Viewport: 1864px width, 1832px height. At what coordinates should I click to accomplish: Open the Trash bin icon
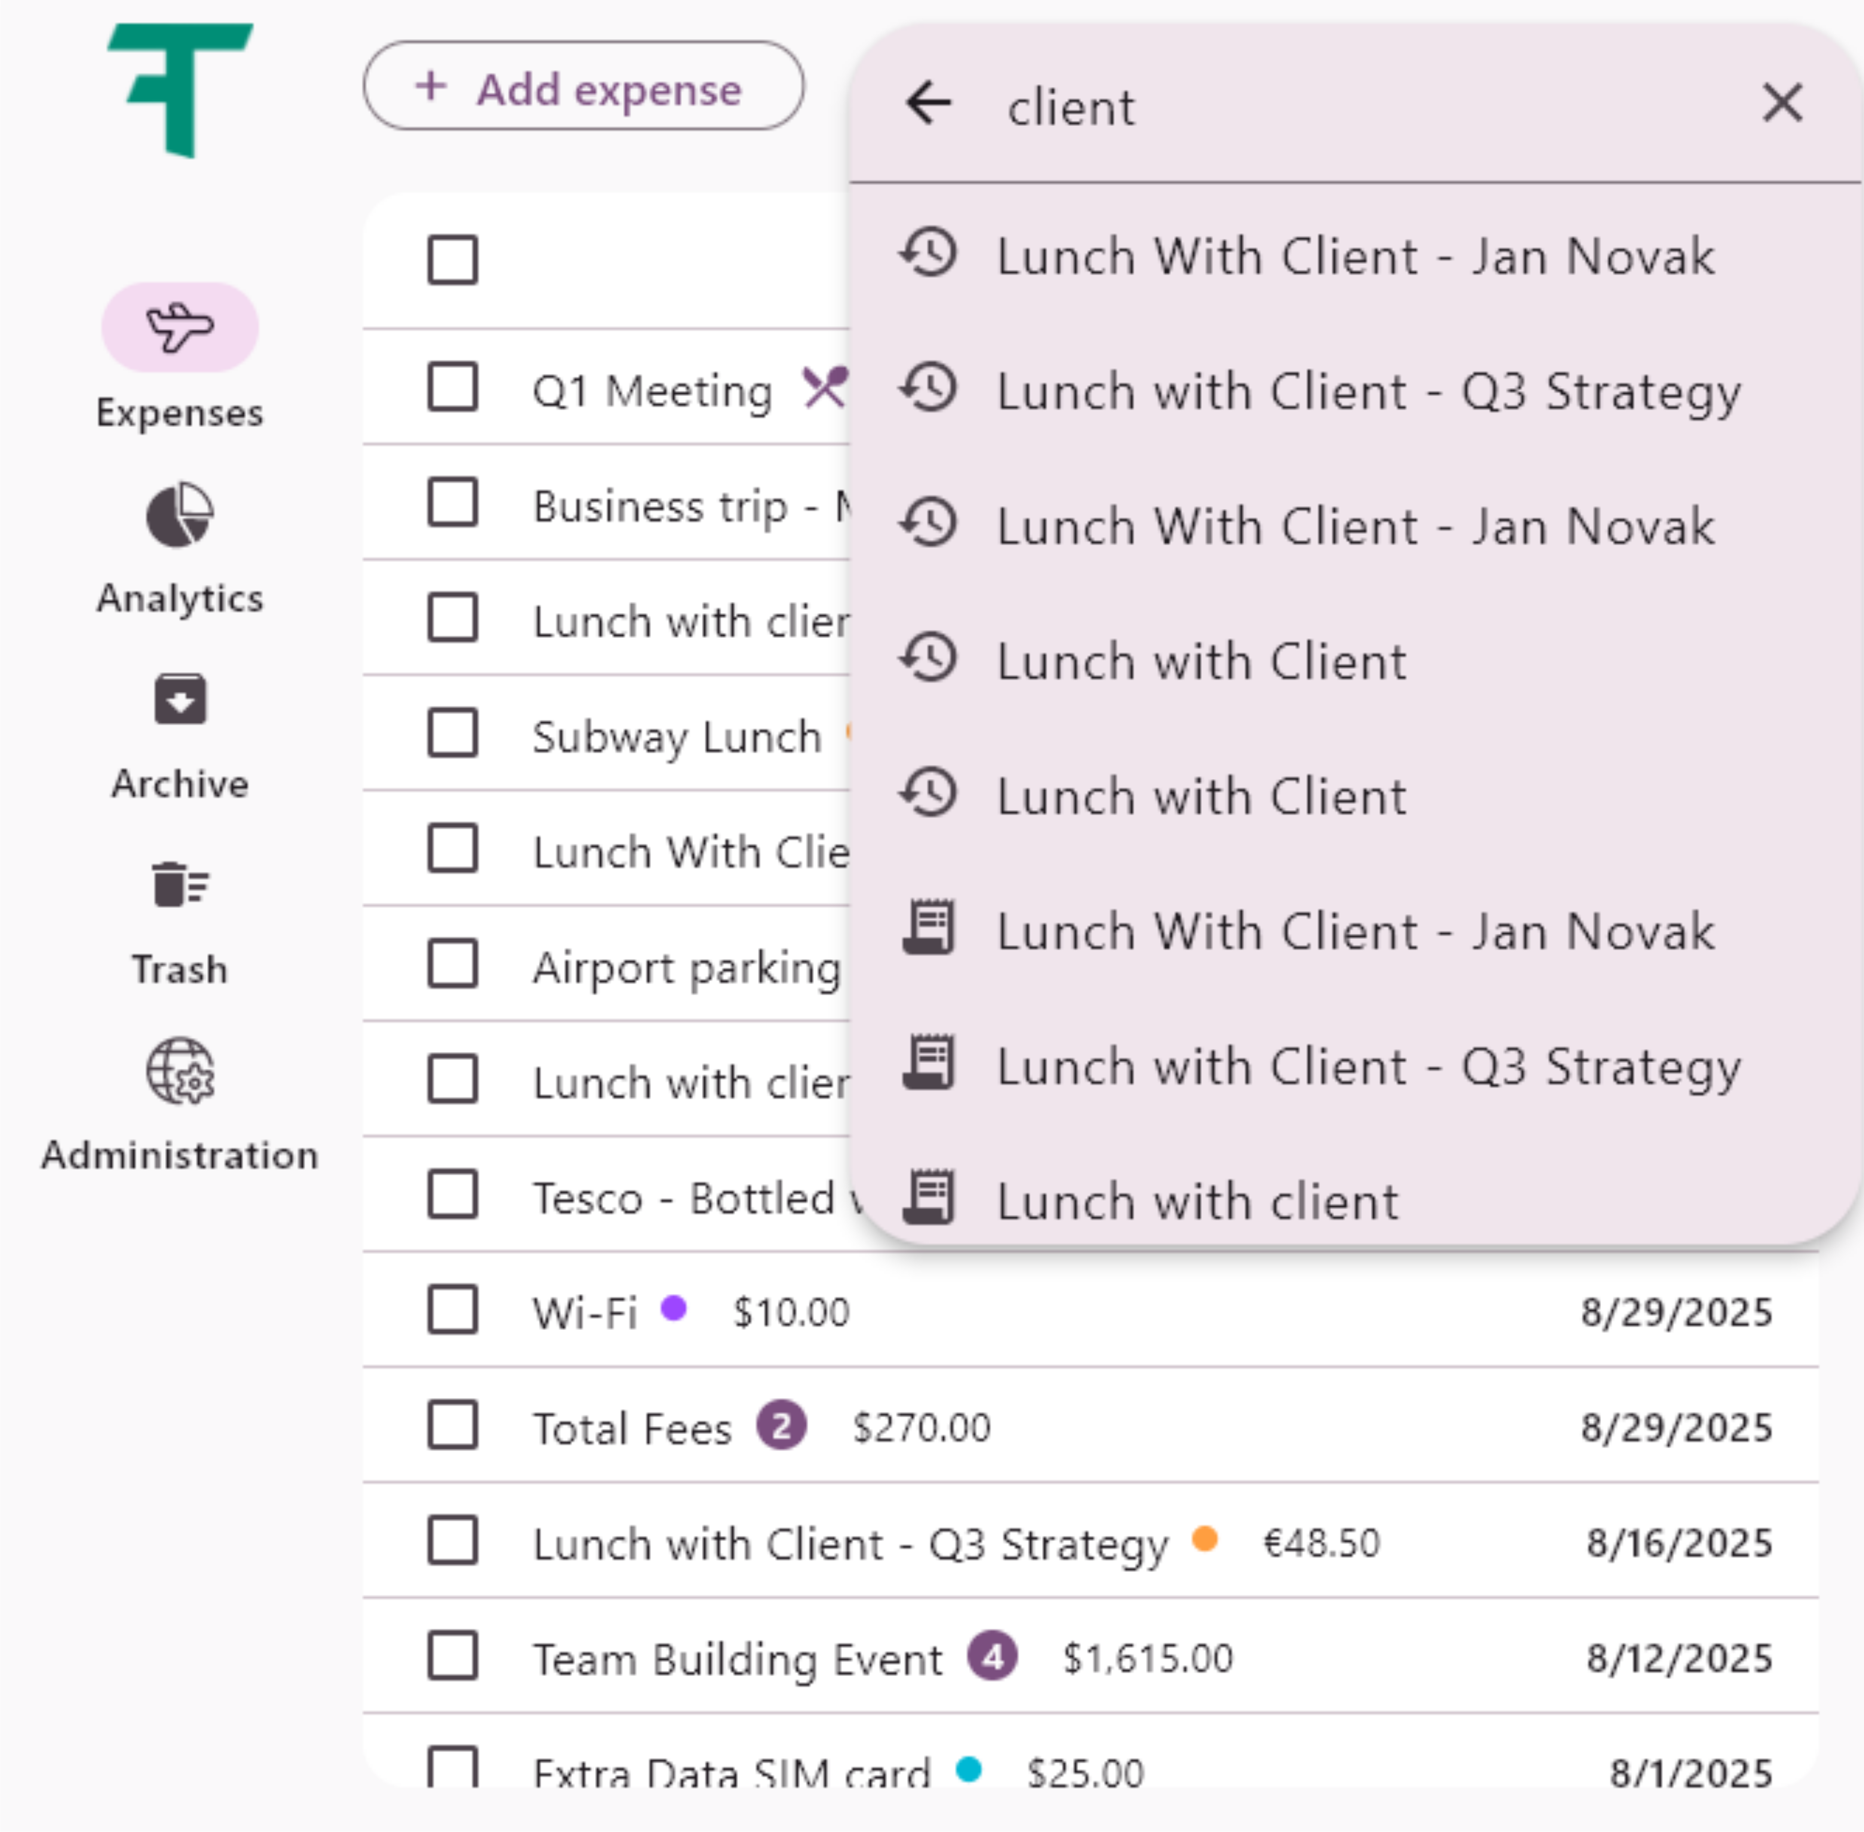(x=180, y=884)
